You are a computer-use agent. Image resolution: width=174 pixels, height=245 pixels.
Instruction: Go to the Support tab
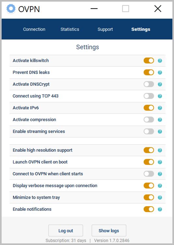(x=105, y=29)
